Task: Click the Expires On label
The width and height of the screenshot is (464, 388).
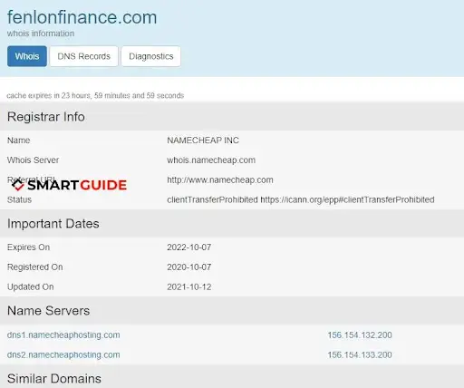Action: pos(28,247)
